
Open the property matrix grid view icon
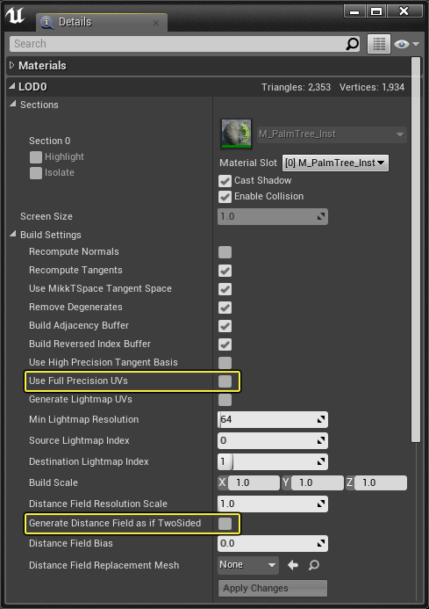[x=379, y=44]
